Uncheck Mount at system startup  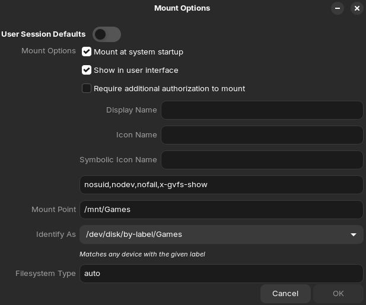87,52
